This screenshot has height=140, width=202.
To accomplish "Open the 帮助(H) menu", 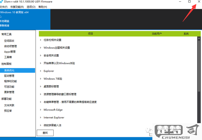I will [x=43, y=7].
